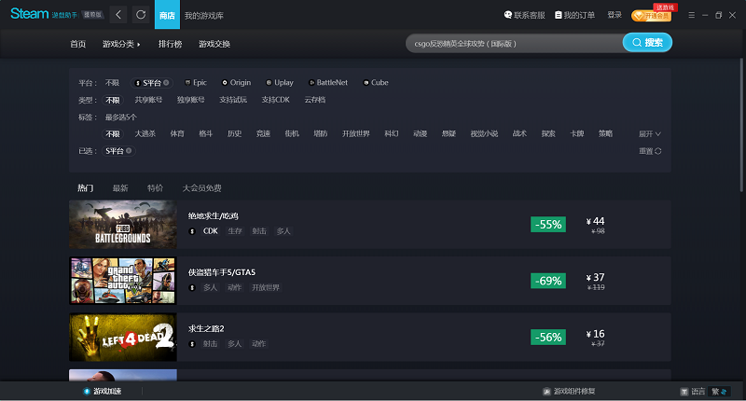Expand tag list with 展开
Image resolution: width=746 pixels, height=401 pixels.
[649, 134]
